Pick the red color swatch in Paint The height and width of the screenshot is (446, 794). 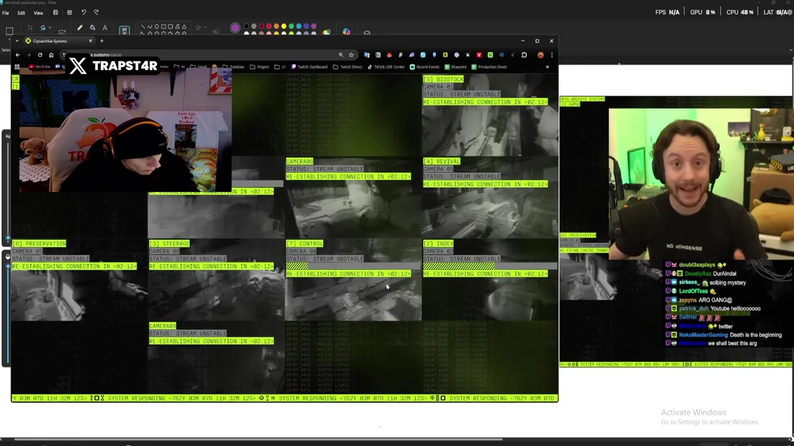(x=269, y=26)
